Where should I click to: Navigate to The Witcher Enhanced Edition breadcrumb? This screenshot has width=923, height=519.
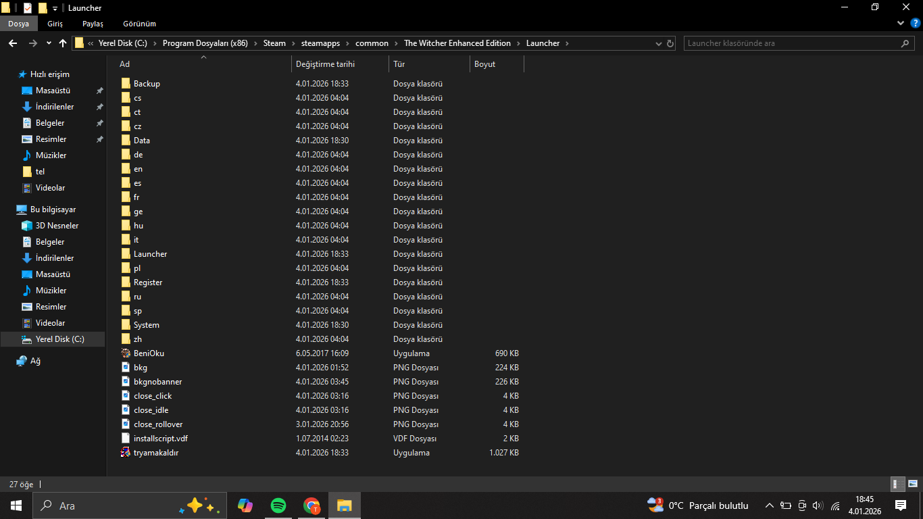[x=457, y=43]
